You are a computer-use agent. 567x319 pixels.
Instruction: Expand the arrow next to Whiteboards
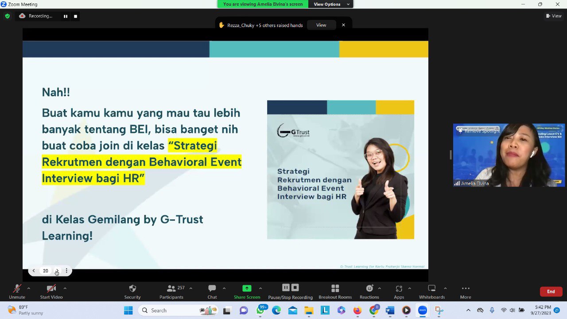click(445, 288)
